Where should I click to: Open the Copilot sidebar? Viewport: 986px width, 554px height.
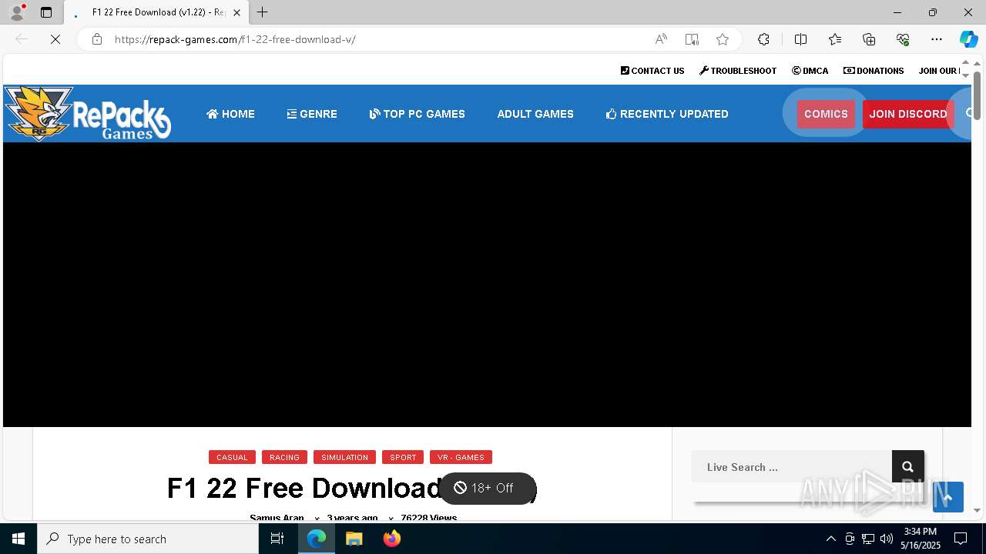click(969, 39)
